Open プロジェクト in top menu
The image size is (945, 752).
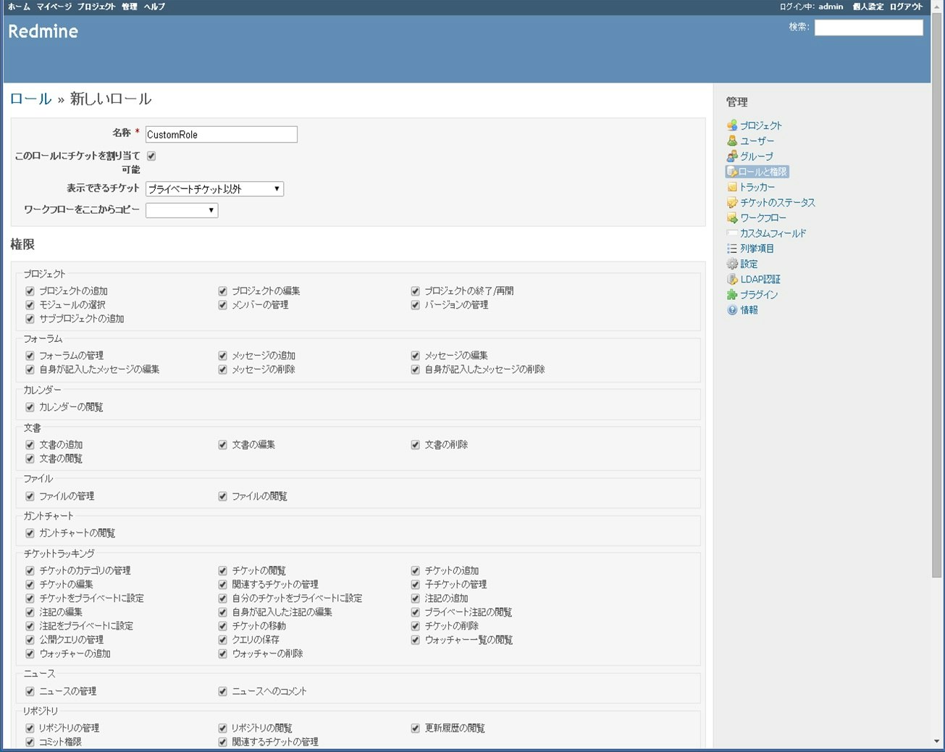(x=96, y=7)
